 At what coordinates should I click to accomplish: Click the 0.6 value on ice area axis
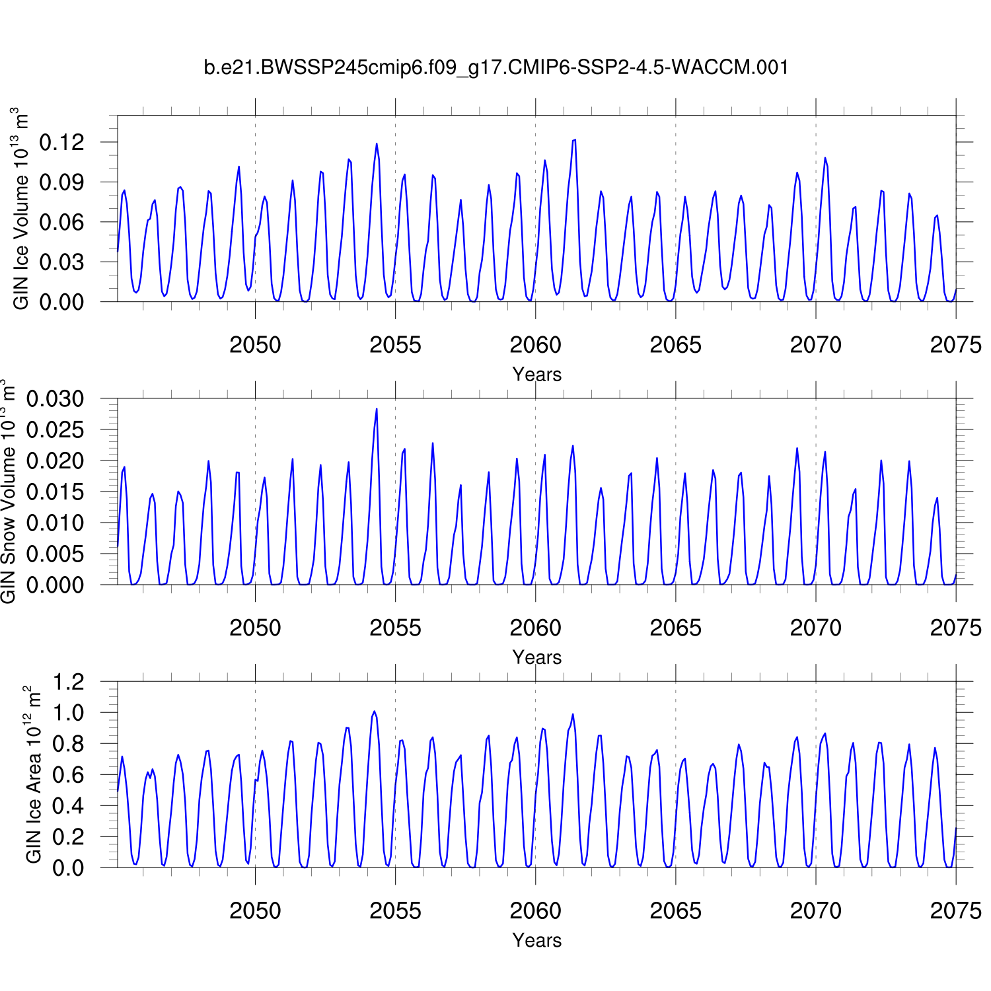tap(69, 774)
